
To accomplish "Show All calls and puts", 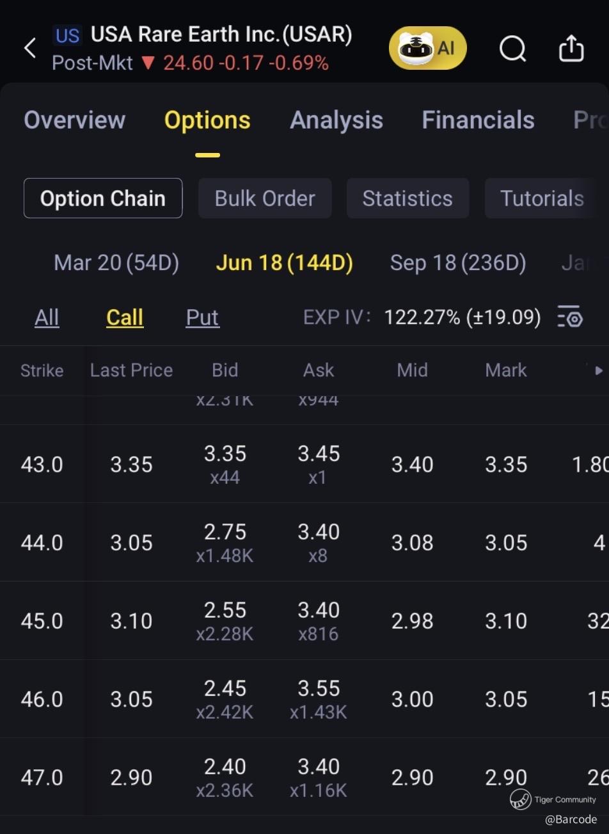I will 47,317.
